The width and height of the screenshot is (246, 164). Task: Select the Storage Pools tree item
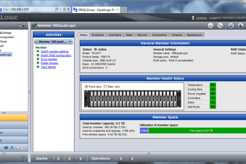coord(3,42)
